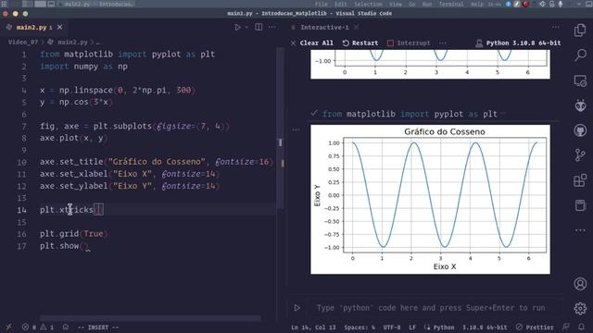
Task: Open the dropdown arrow beside the run button
Action: coord(246,27)
